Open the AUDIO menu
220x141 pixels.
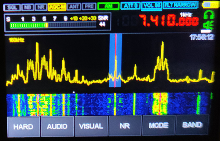point(57,126)
